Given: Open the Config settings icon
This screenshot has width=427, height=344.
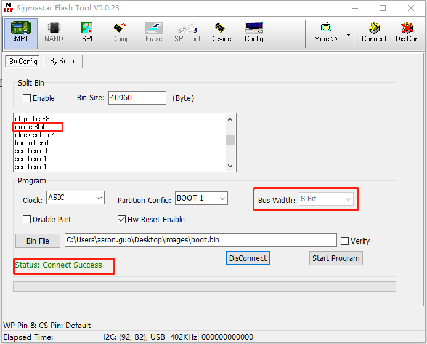Looking at the screenshot, I should pos(254,32).
